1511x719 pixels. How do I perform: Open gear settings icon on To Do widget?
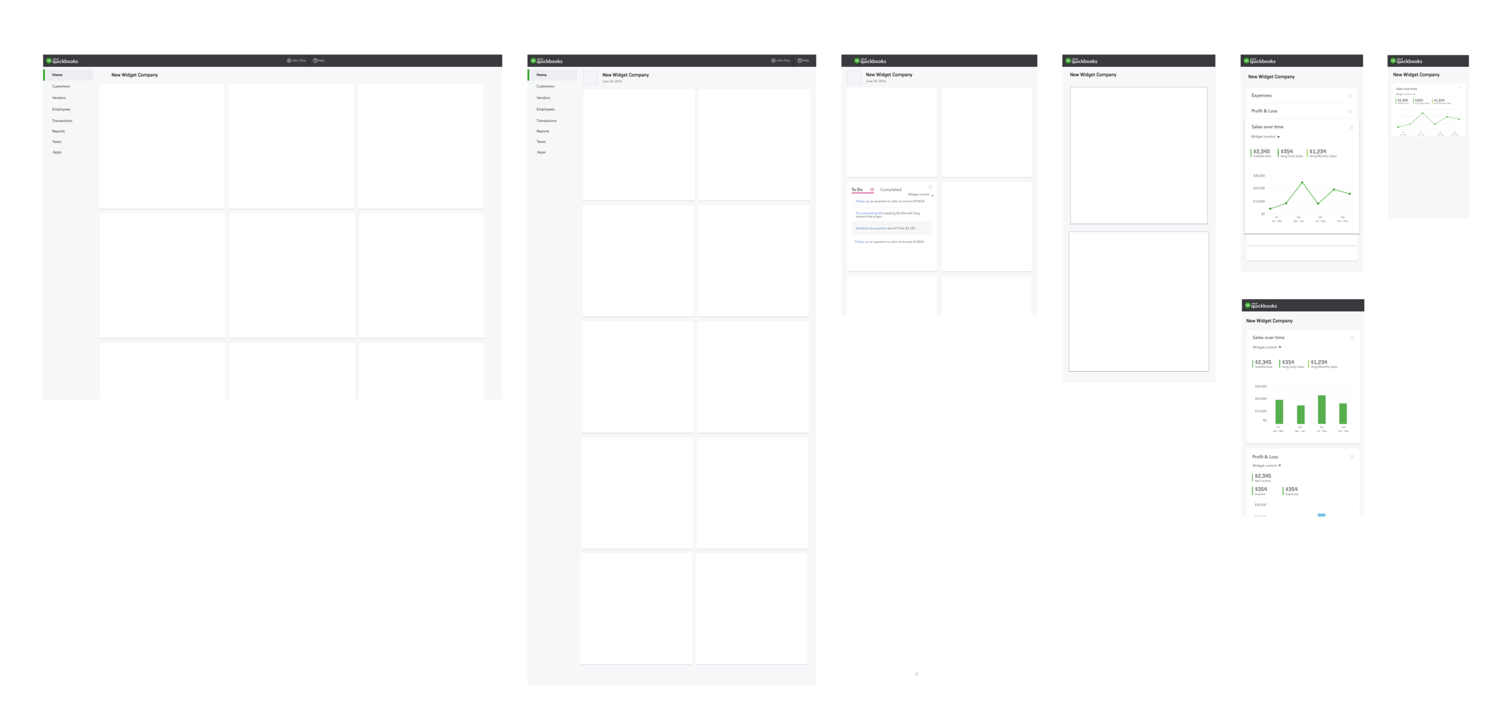tap(930, 187)
